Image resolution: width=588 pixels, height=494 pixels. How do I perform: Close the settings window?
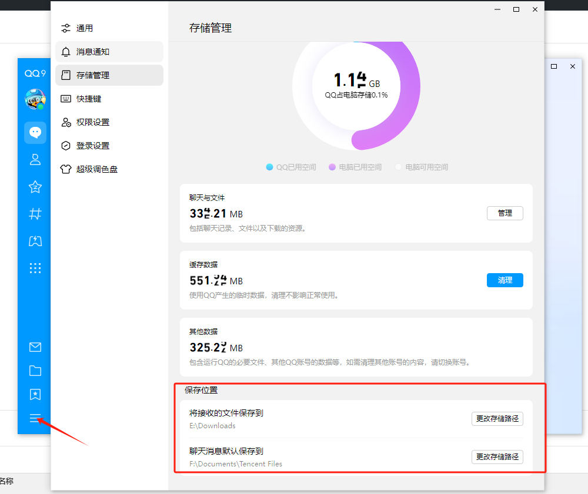click(535, 9)
